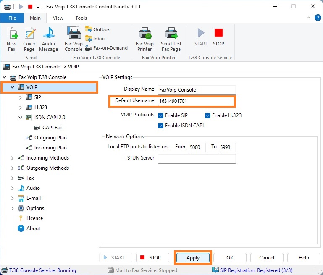
Task: Collapse the Fax Voip T.38 Console root node
Action: [x=5, y=77]
